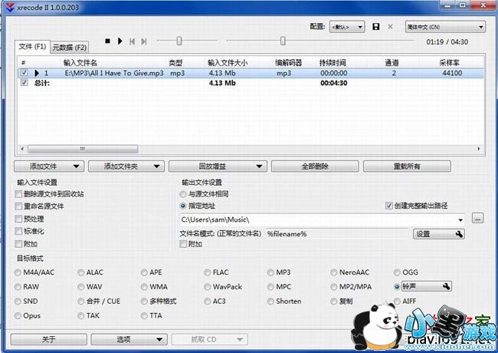Open the wrench icon on the 铃声 button
This screenshot has height=353, width=498.
click(446, 286)
